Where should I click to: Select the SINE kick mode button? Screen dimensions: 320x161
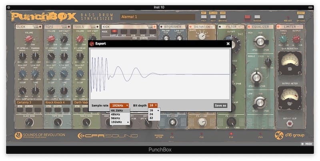[152, 32]
